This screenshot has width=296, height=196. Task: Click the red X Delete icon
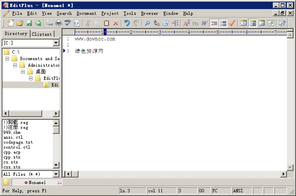coord(116,23)
